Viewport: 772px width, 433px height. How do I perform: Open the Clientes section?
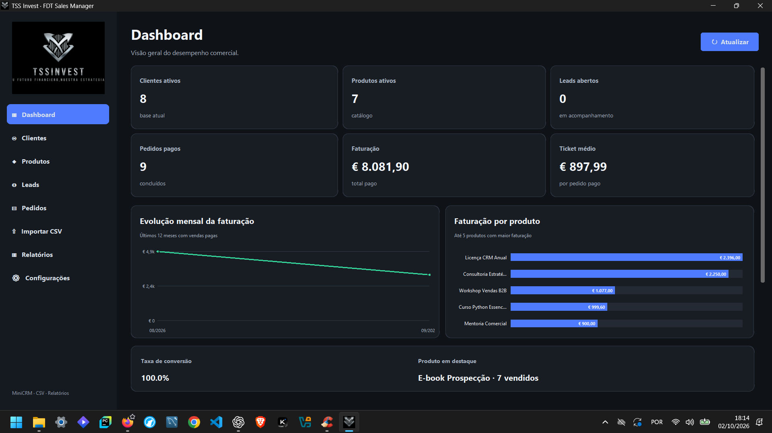pyautogui.click(x=58, y=138)
